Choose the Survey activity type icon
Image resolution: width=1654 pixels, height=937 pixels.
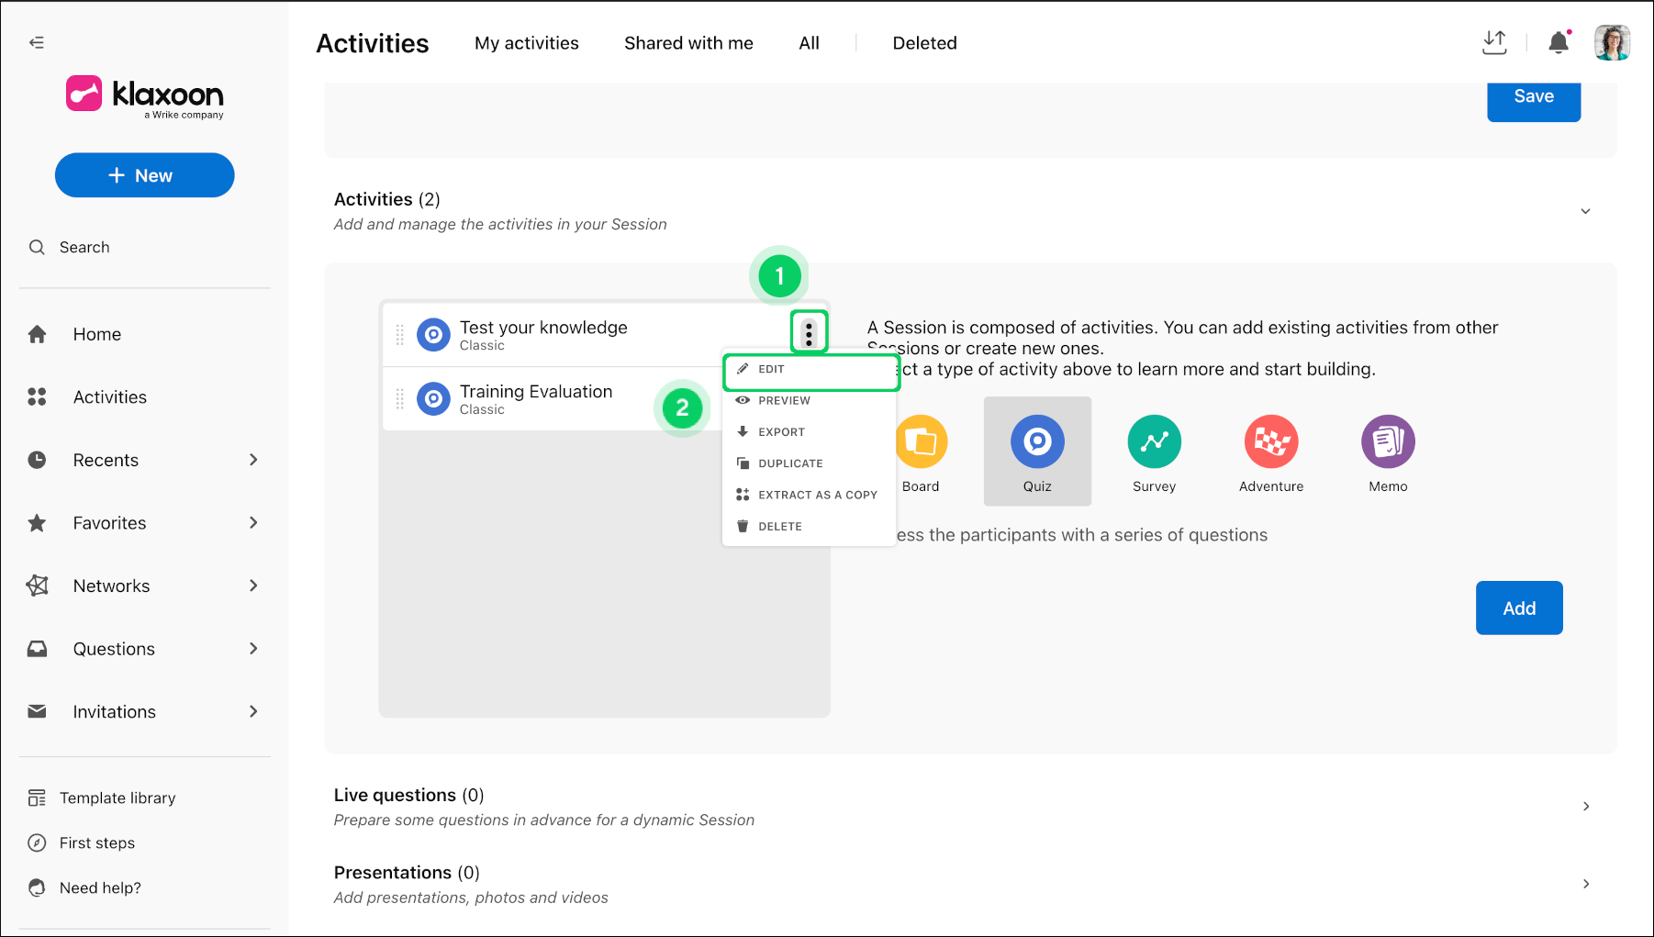tap(1154, 441)
